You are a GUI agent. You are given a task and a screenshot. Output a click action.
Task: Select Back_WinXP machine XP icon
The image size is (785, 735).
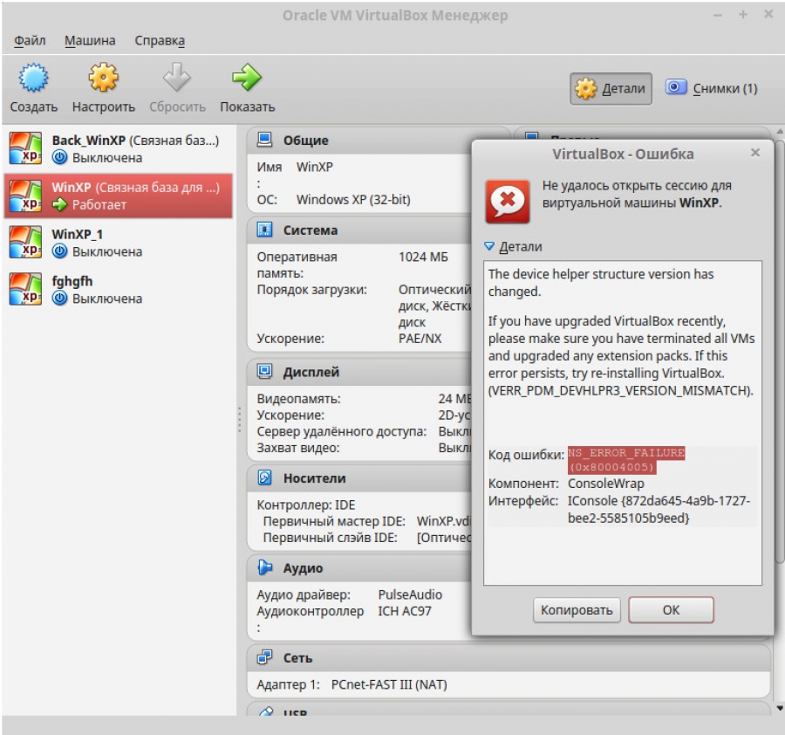click(x=25, y=148)
